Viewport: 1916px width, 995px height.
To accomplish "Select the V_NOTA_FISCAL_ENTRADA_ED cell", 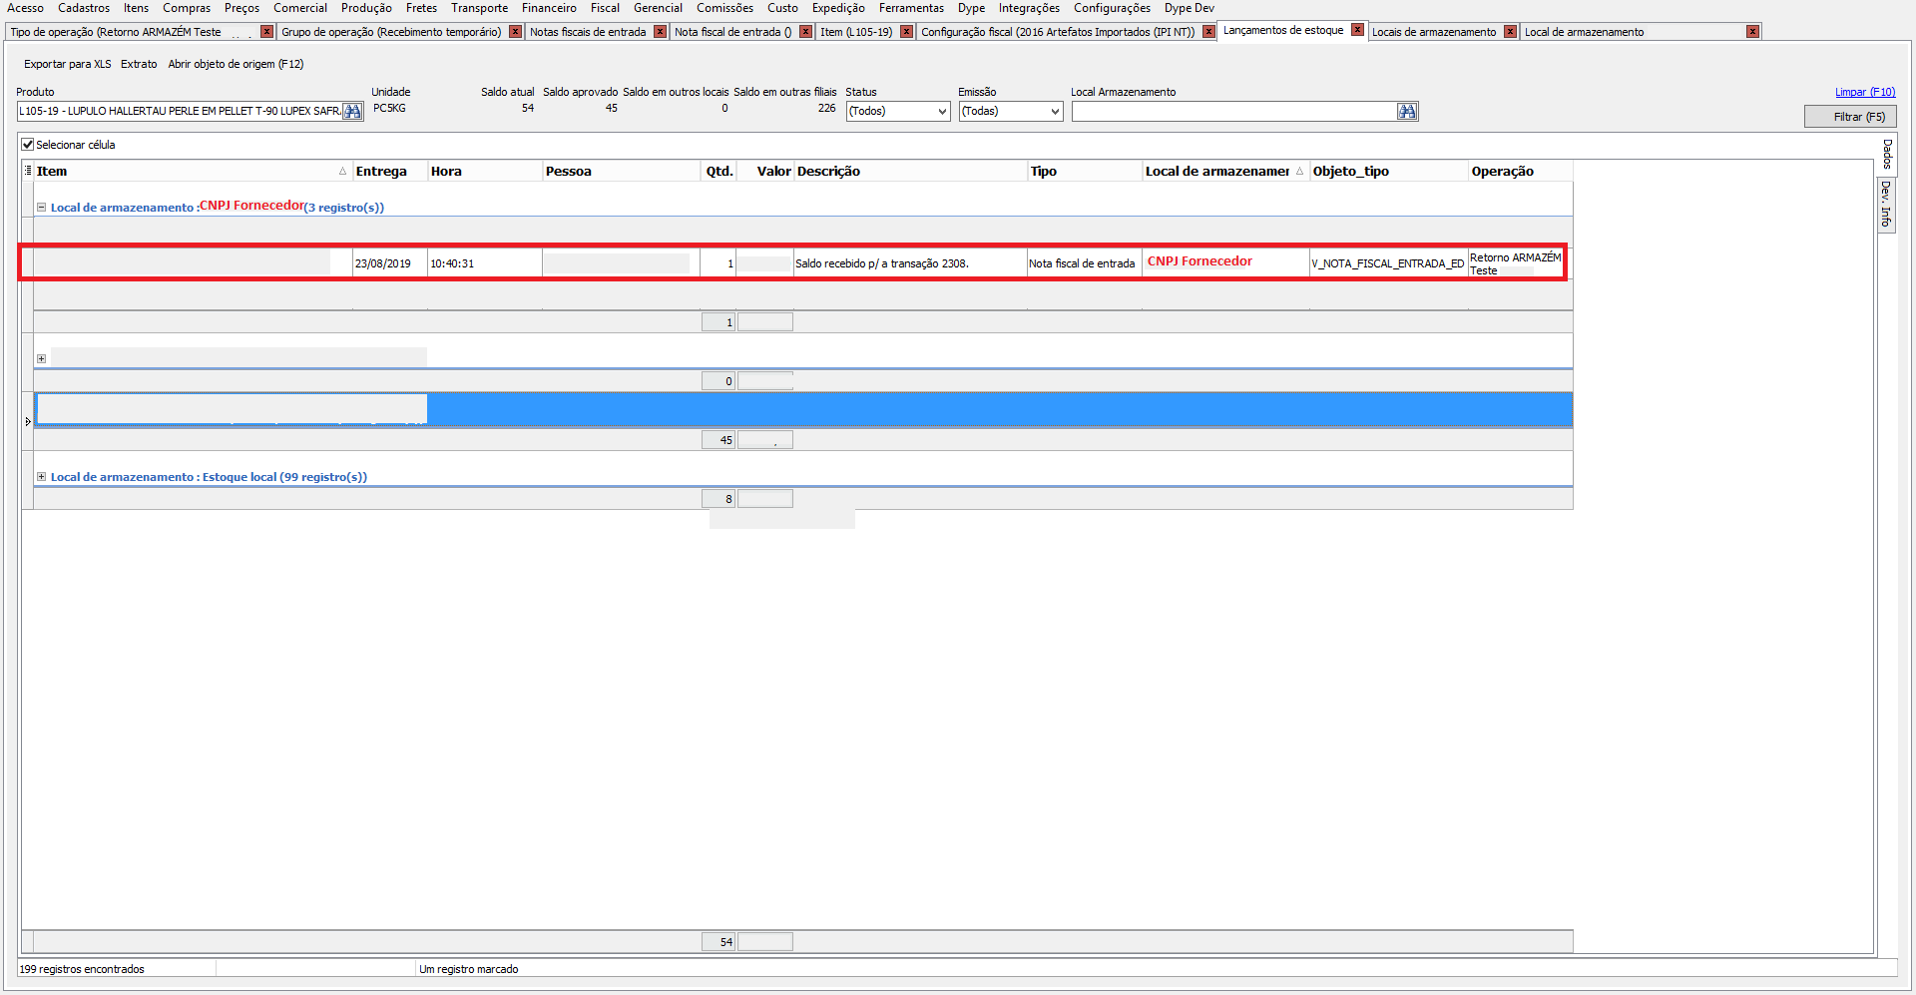I will (x=1388, y=263).
